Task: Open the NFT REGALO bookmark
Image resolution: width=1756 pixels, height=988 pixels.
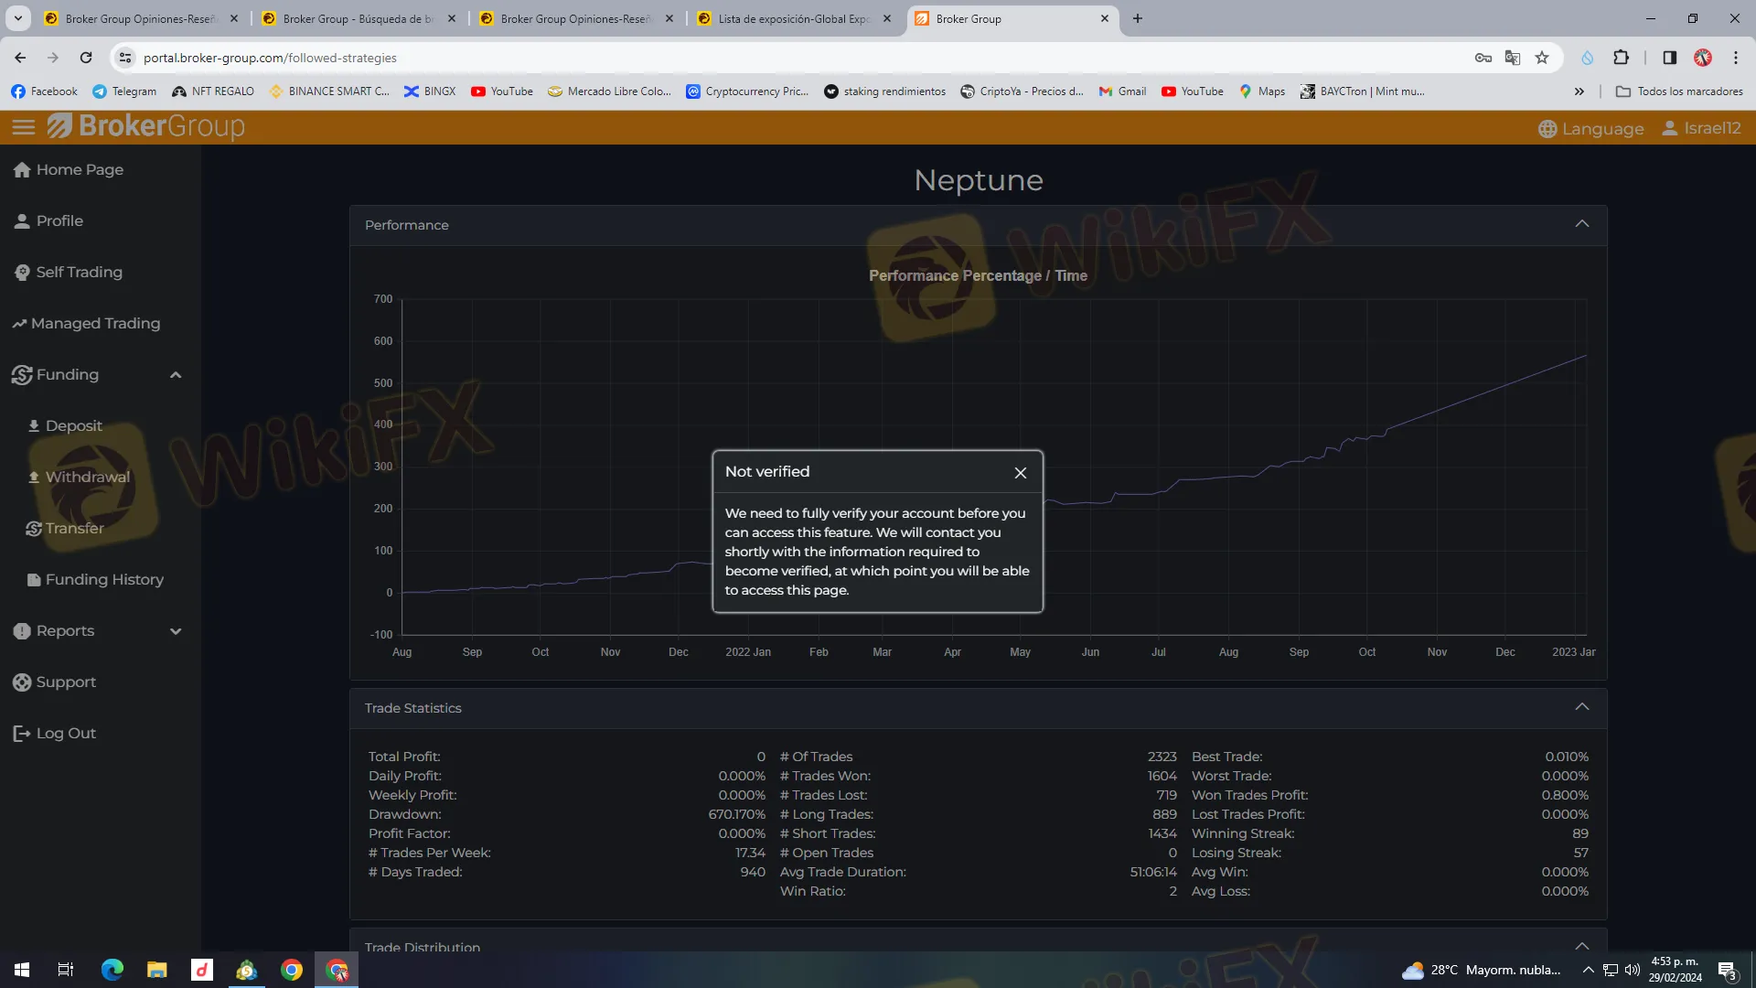Action: pyautogui.click(x=213, y=91)
